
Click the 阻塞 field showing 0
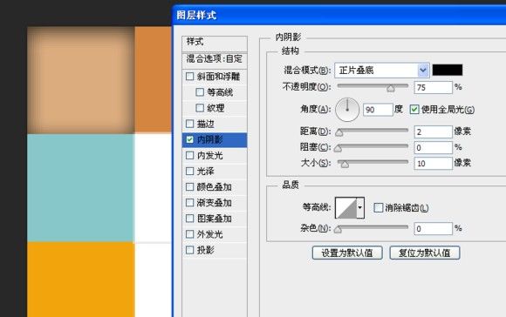[433, 148]
